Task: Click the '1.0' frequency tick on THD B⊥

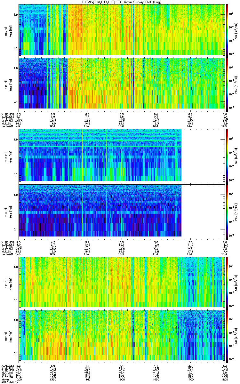Action: (16, 140)
